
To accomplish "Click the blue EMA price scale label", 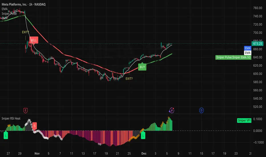I will point(247,48).
